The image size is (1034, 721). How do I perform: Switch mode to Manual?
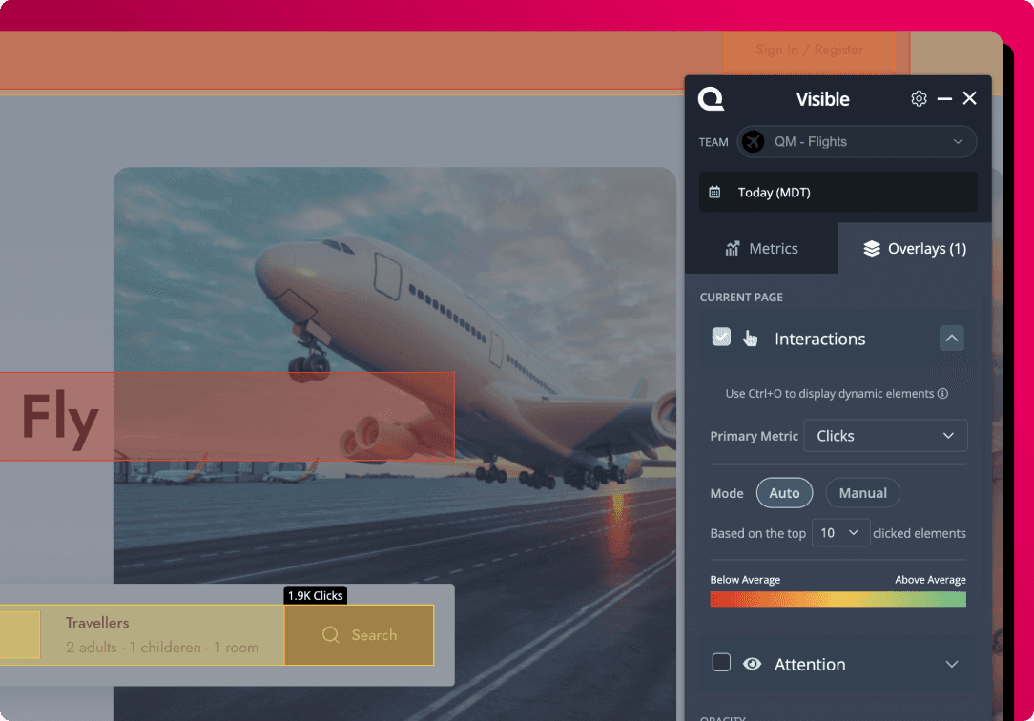[862, 493]
